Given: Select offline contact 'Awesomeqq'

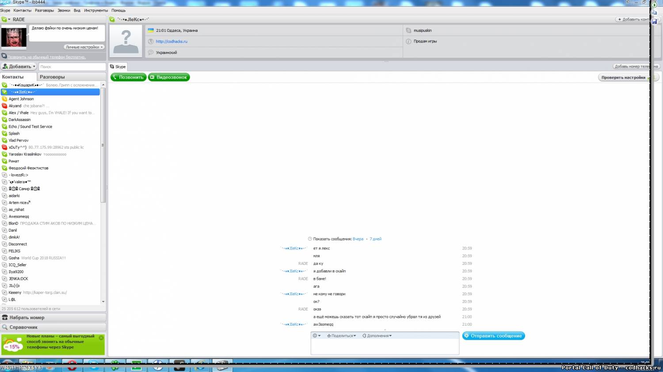Looking at the screenshot, I should coord(50,217).
